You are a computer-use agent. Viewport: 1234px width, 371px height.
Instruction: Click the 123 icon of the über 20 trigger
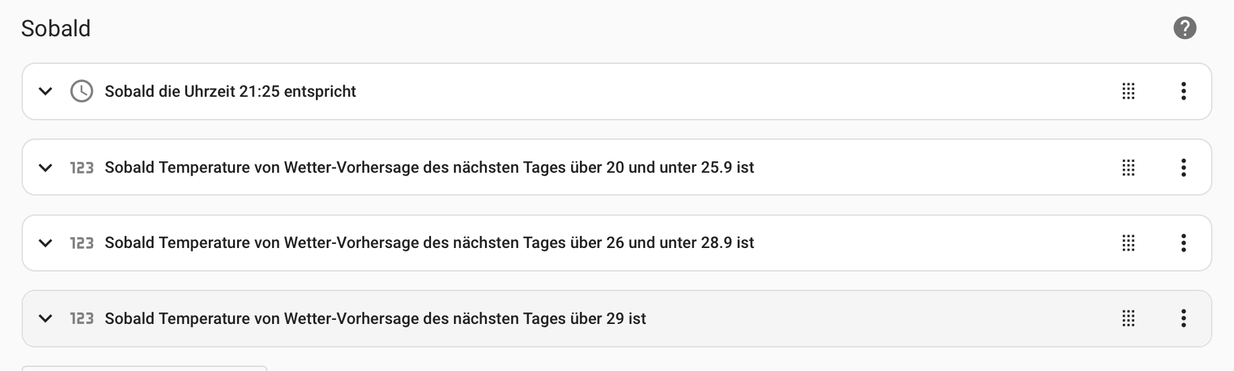[82, 167]
